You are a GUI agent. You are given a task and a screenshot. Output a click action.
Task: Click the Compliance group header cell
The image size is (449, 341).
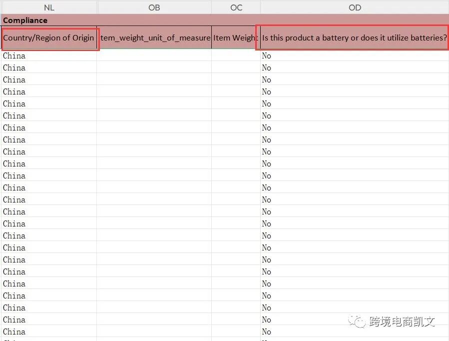[225, 20]
